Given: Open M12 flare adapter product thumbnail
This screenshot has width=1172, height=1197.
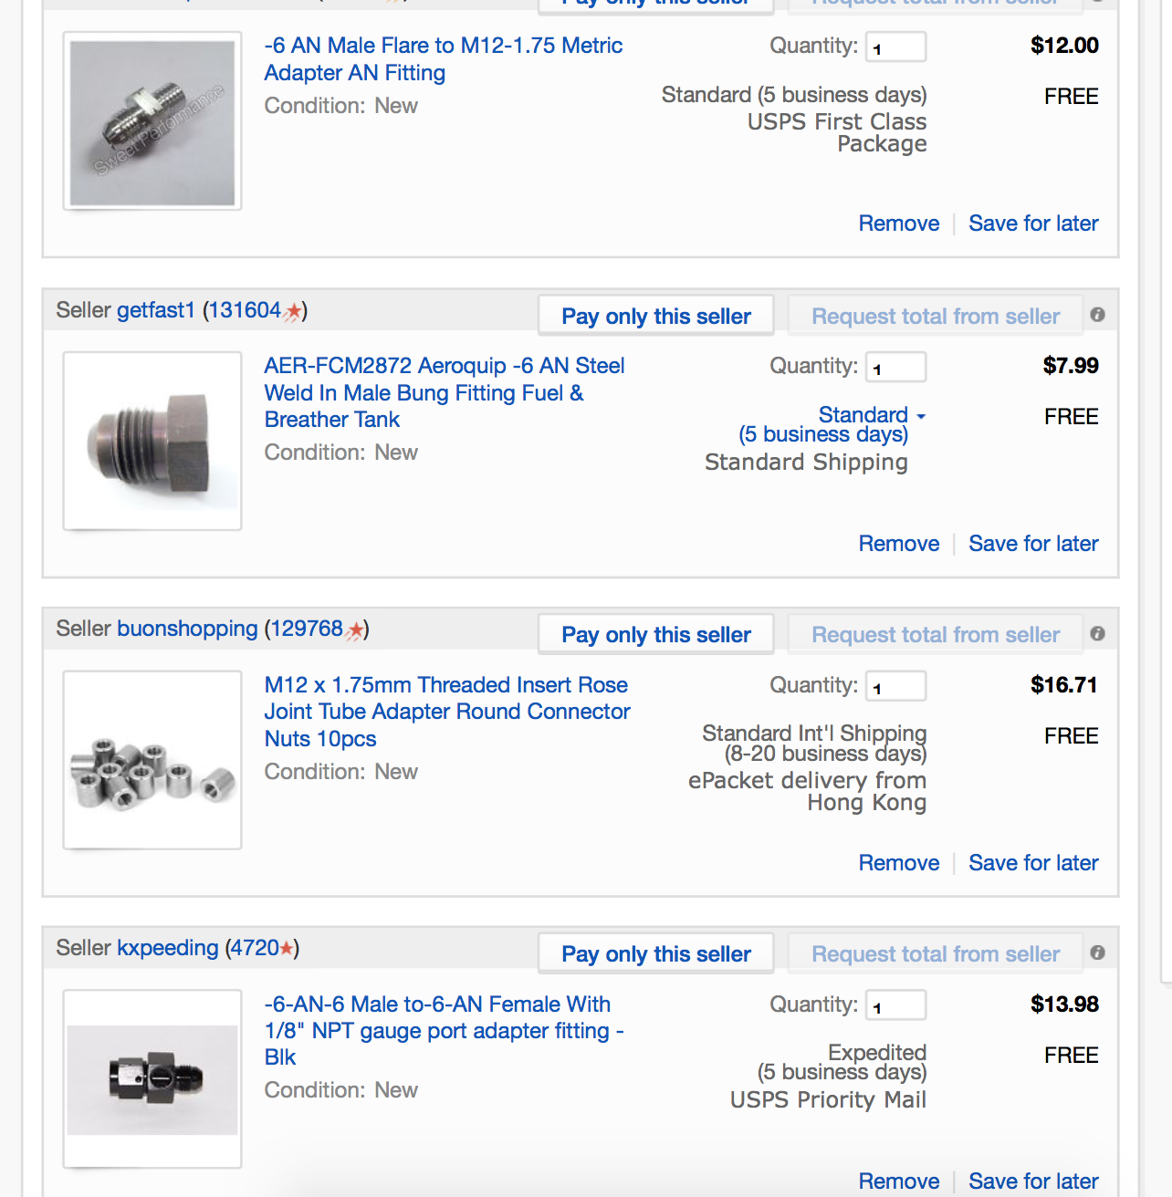Looking at the screenshot, I should click(152, 121).
